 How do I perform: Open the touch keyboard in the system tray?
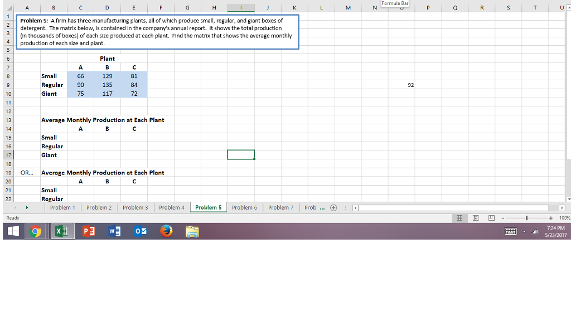pos(510,230)
